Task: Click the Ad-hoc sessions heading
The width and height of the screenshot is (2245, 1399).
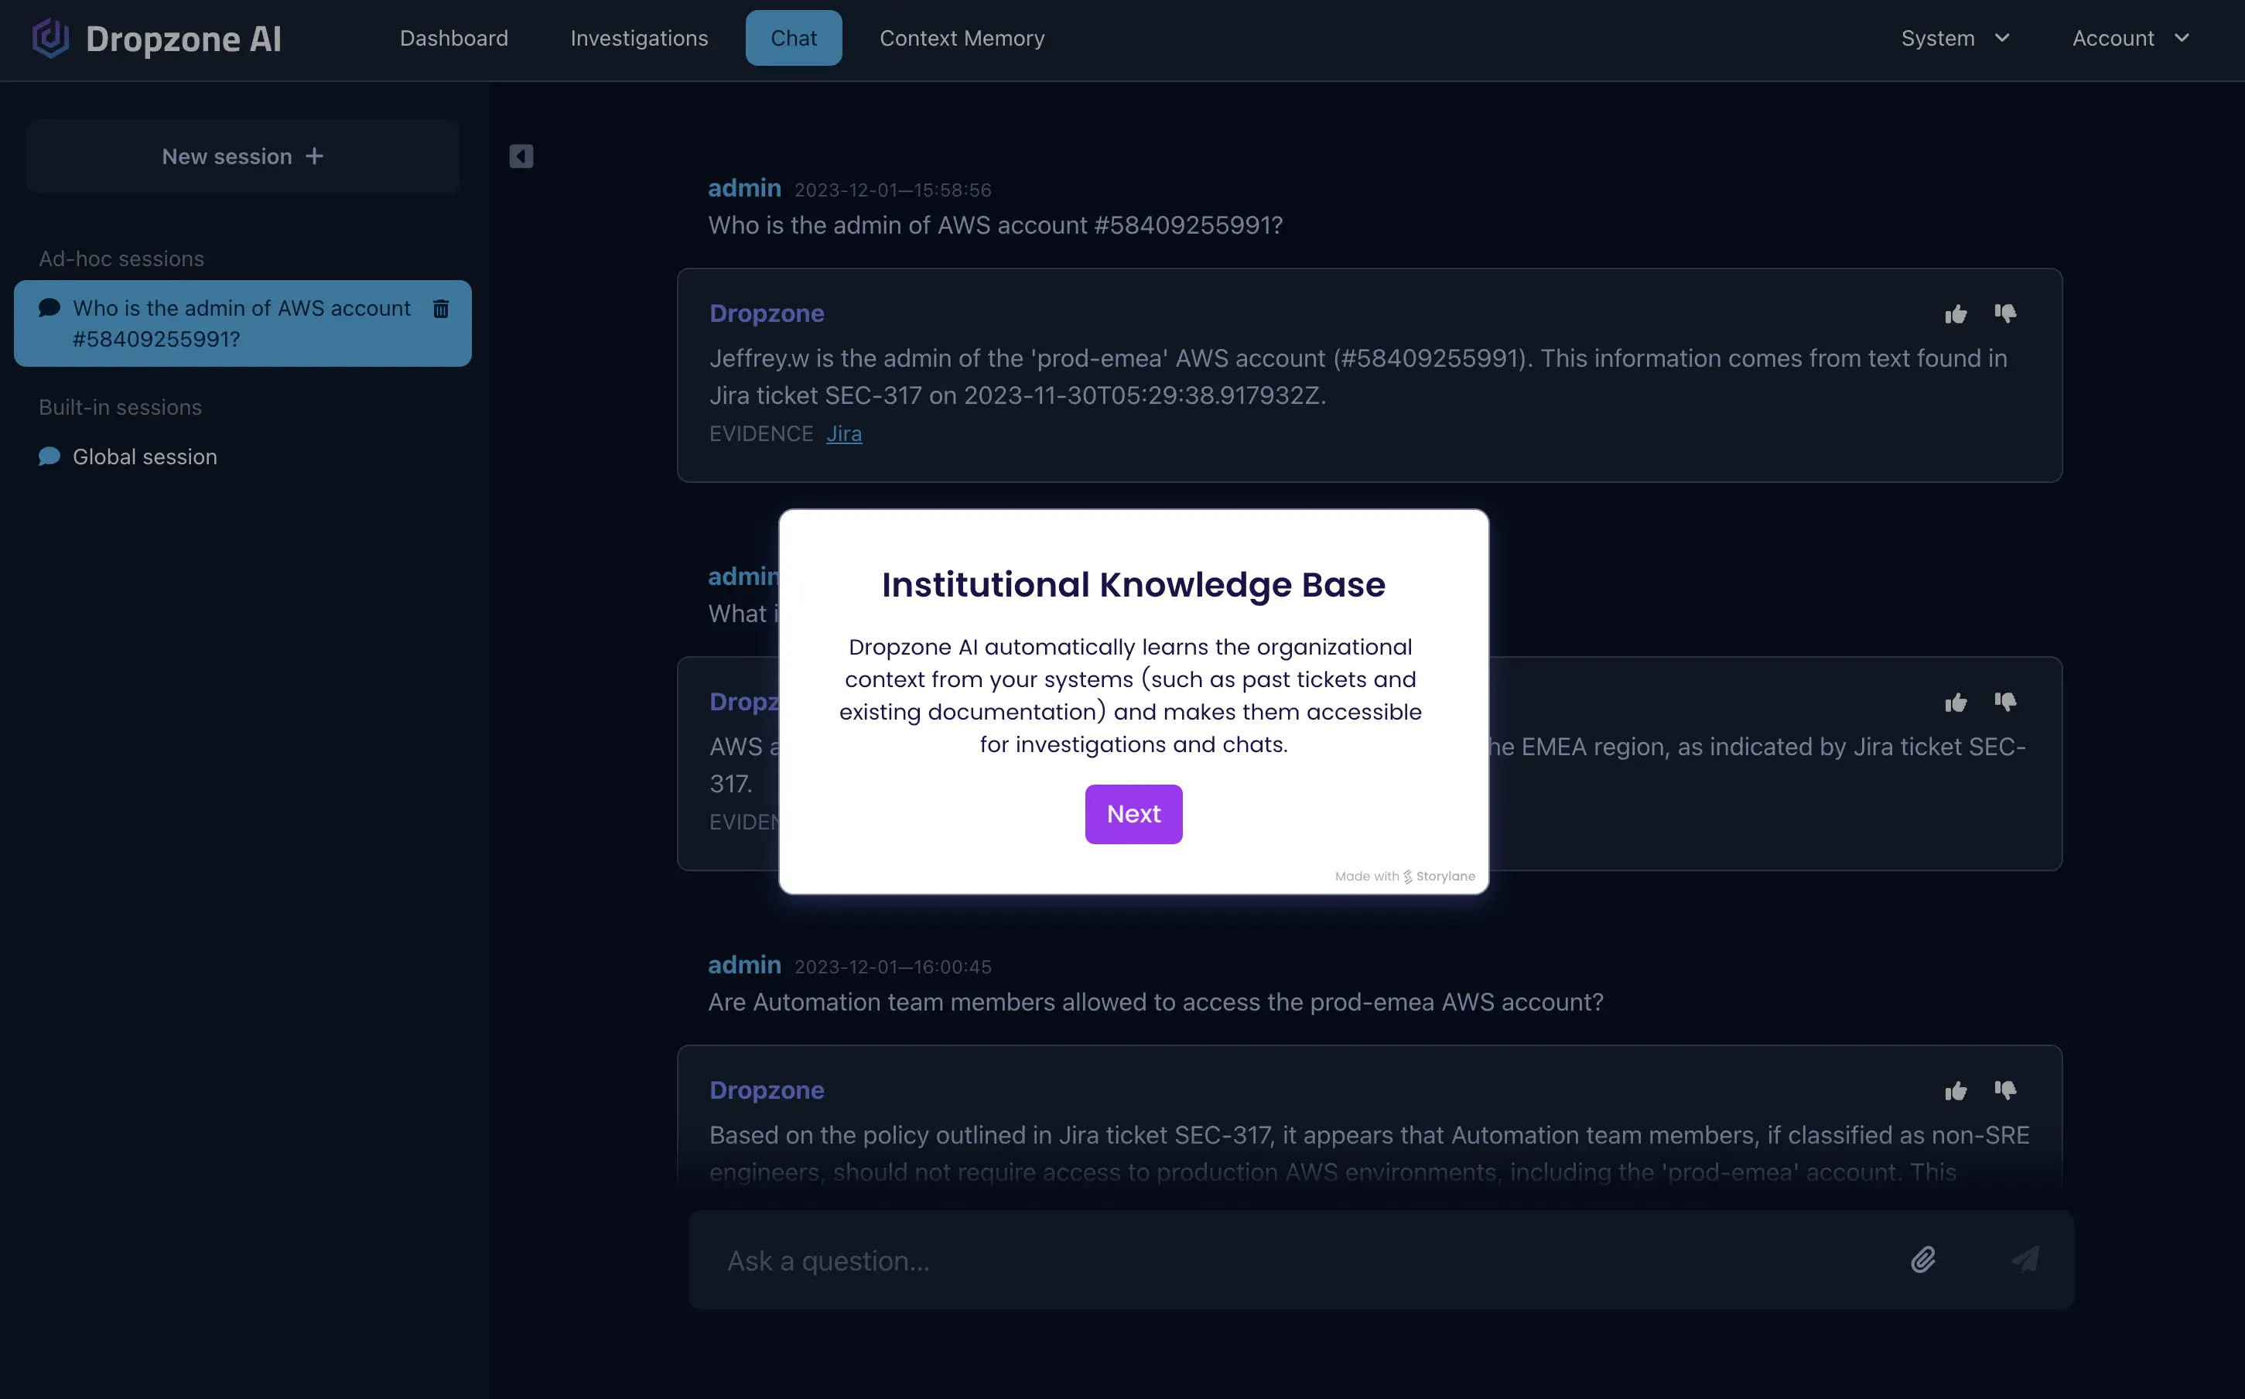Action: click(121, 259)
